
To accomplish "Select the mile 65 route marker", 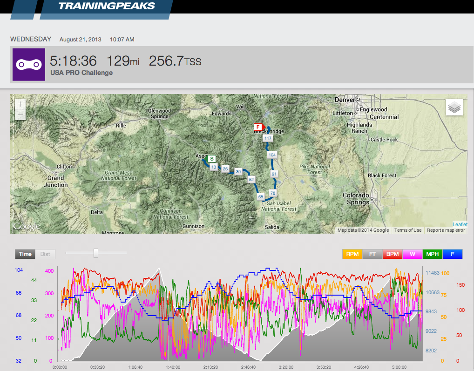I will click(x=261, y=197).
